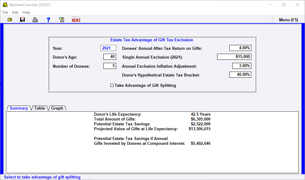Open the NEWS toolbar icon
Screen dimensions: 305x180
coord(76,19)
